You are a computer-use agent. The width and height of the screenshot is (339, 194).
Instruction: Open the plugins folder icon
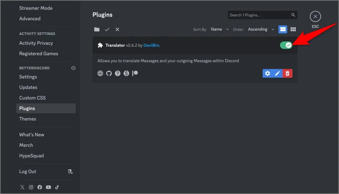click(97, 29)
